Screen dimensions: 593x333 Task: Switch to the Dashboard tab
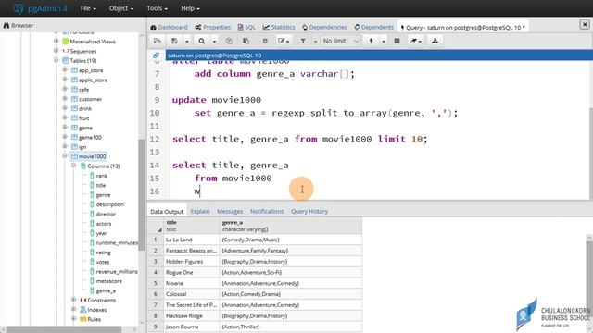click(169, 27)
